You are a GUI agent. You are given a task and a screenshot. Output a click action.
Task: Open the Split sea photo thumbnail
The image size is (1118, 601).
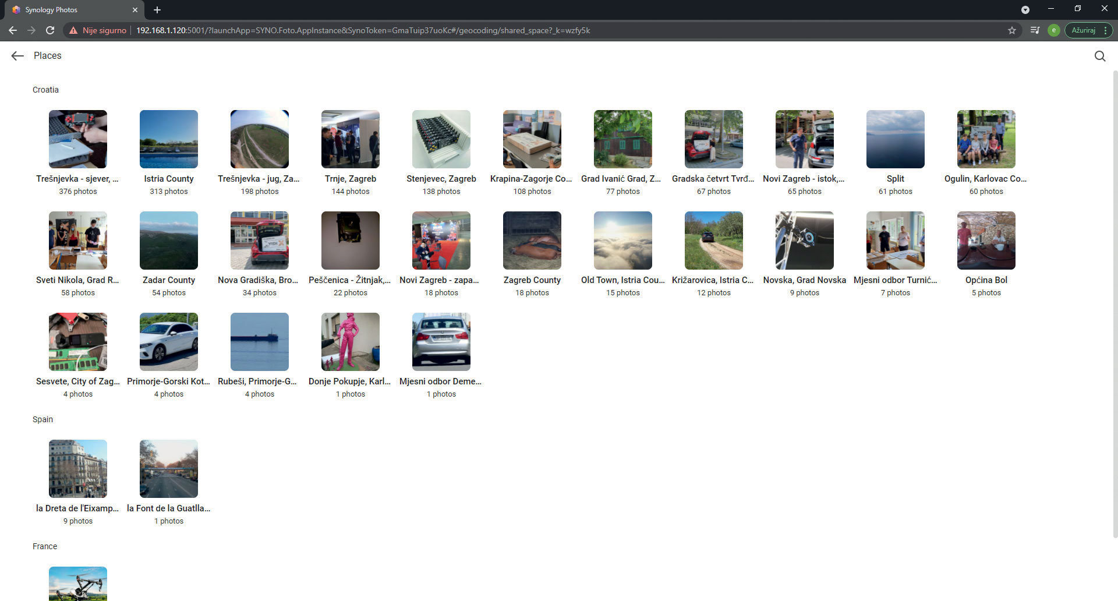tap(896, 139)
